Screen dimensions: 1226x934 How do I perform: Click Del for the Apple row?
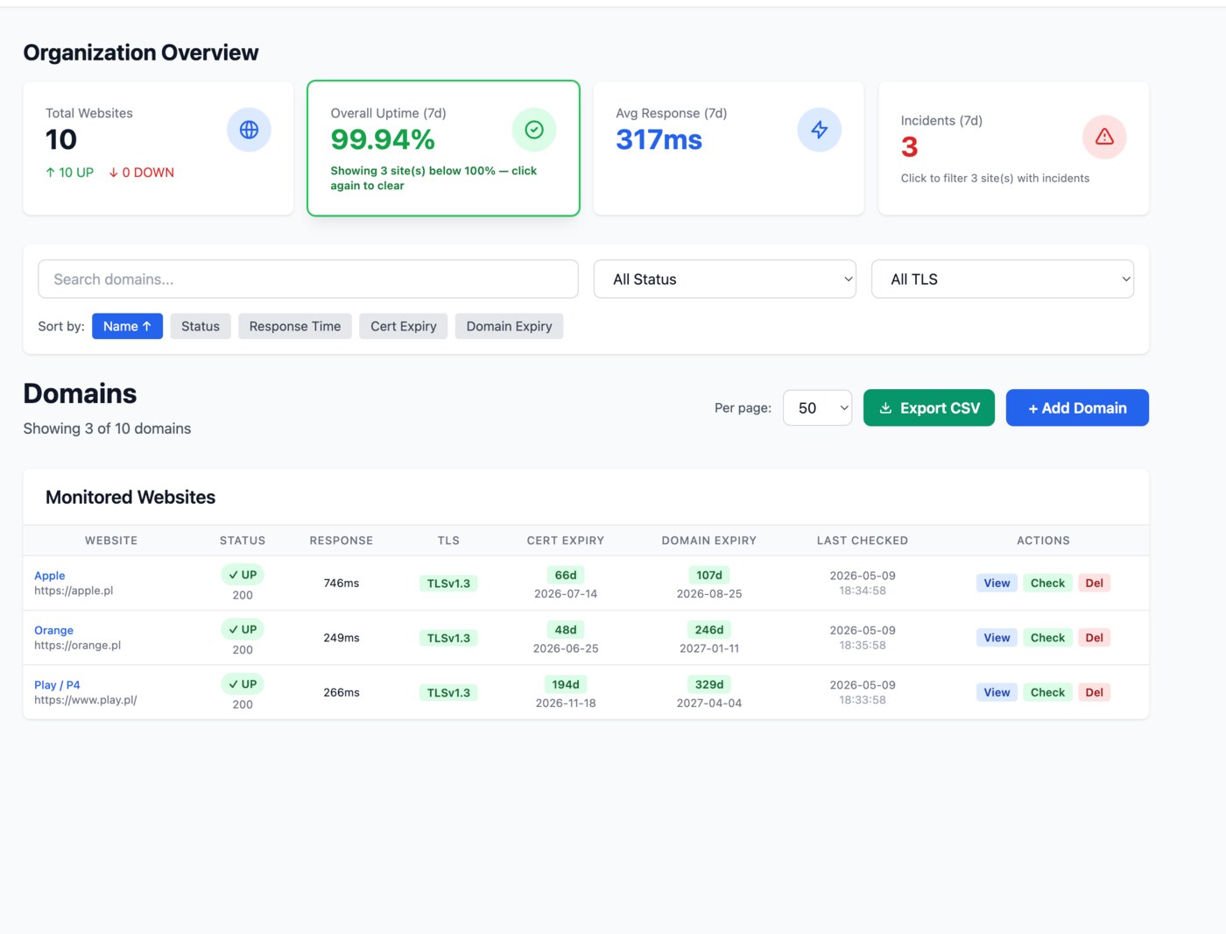(1095, 583)
